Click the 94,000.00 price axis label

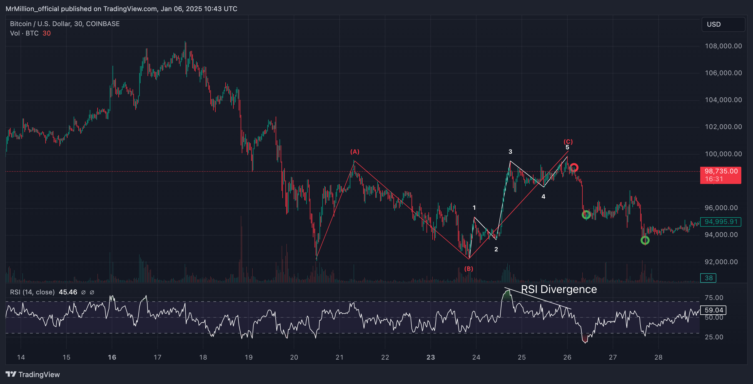[721, 235]
